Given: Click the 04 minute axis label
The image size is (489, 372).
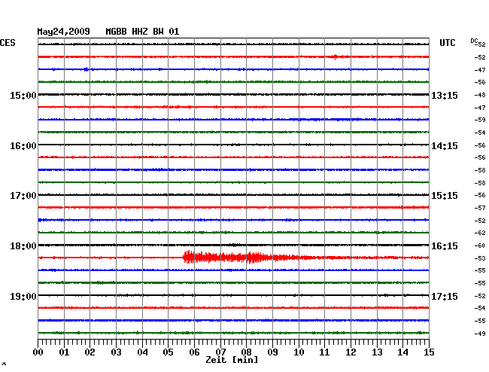Looking at the screenshot, I should (x=142, y=352).
